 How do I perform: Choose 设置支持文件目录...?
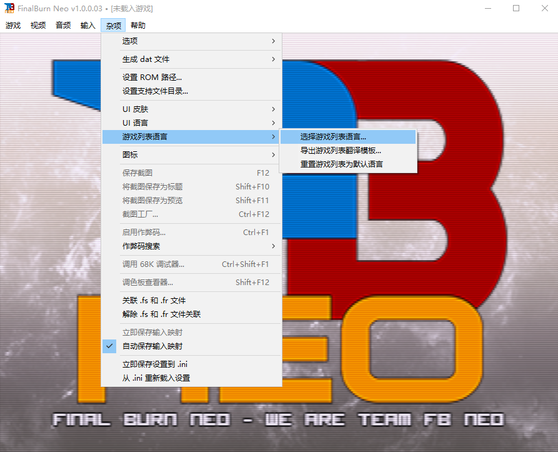191,91
